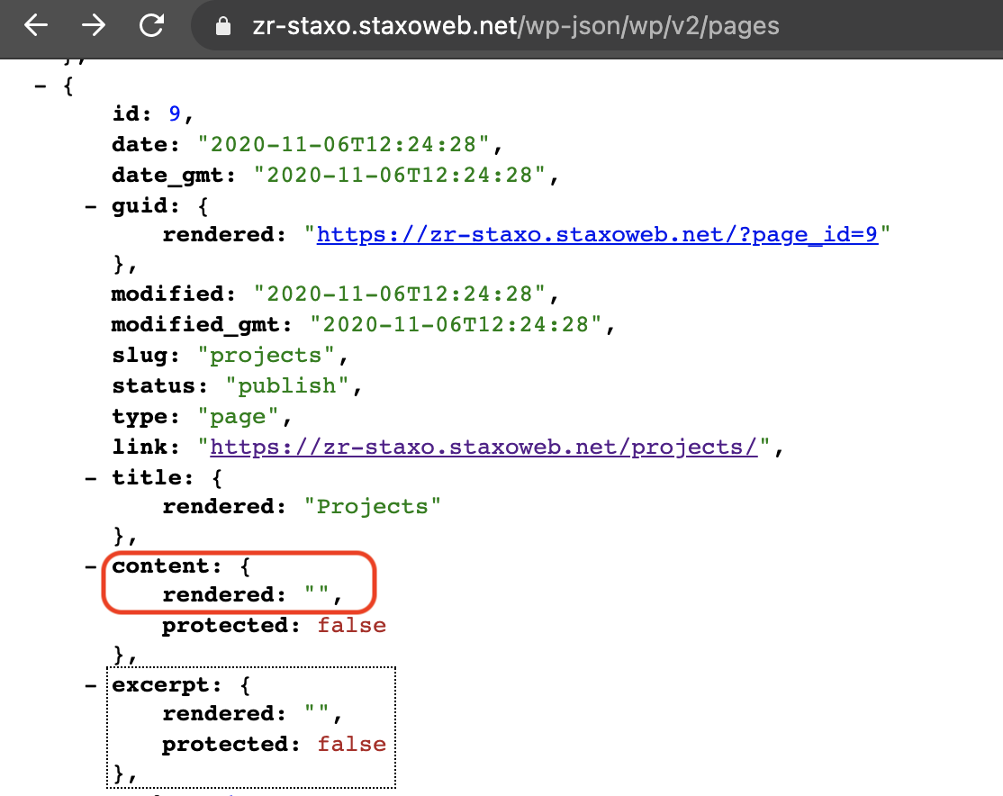Screen dimensions: 1003x796
Task: Collapse the content object
Action: pos(90,565)
